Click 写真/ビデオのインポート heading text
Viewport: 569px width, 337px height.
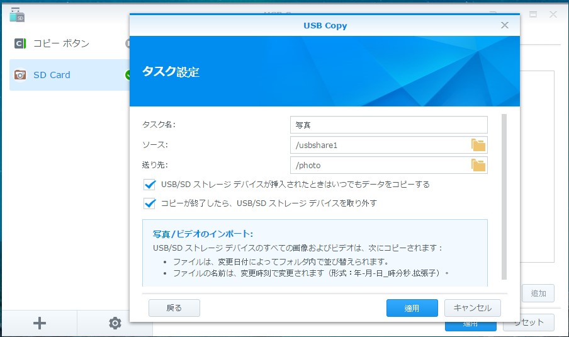(203, 234)
